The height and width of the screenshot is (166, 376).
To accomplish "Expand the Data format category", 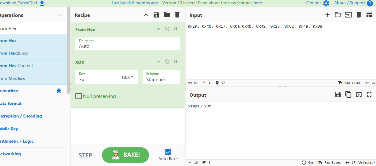I will [33, 103].
